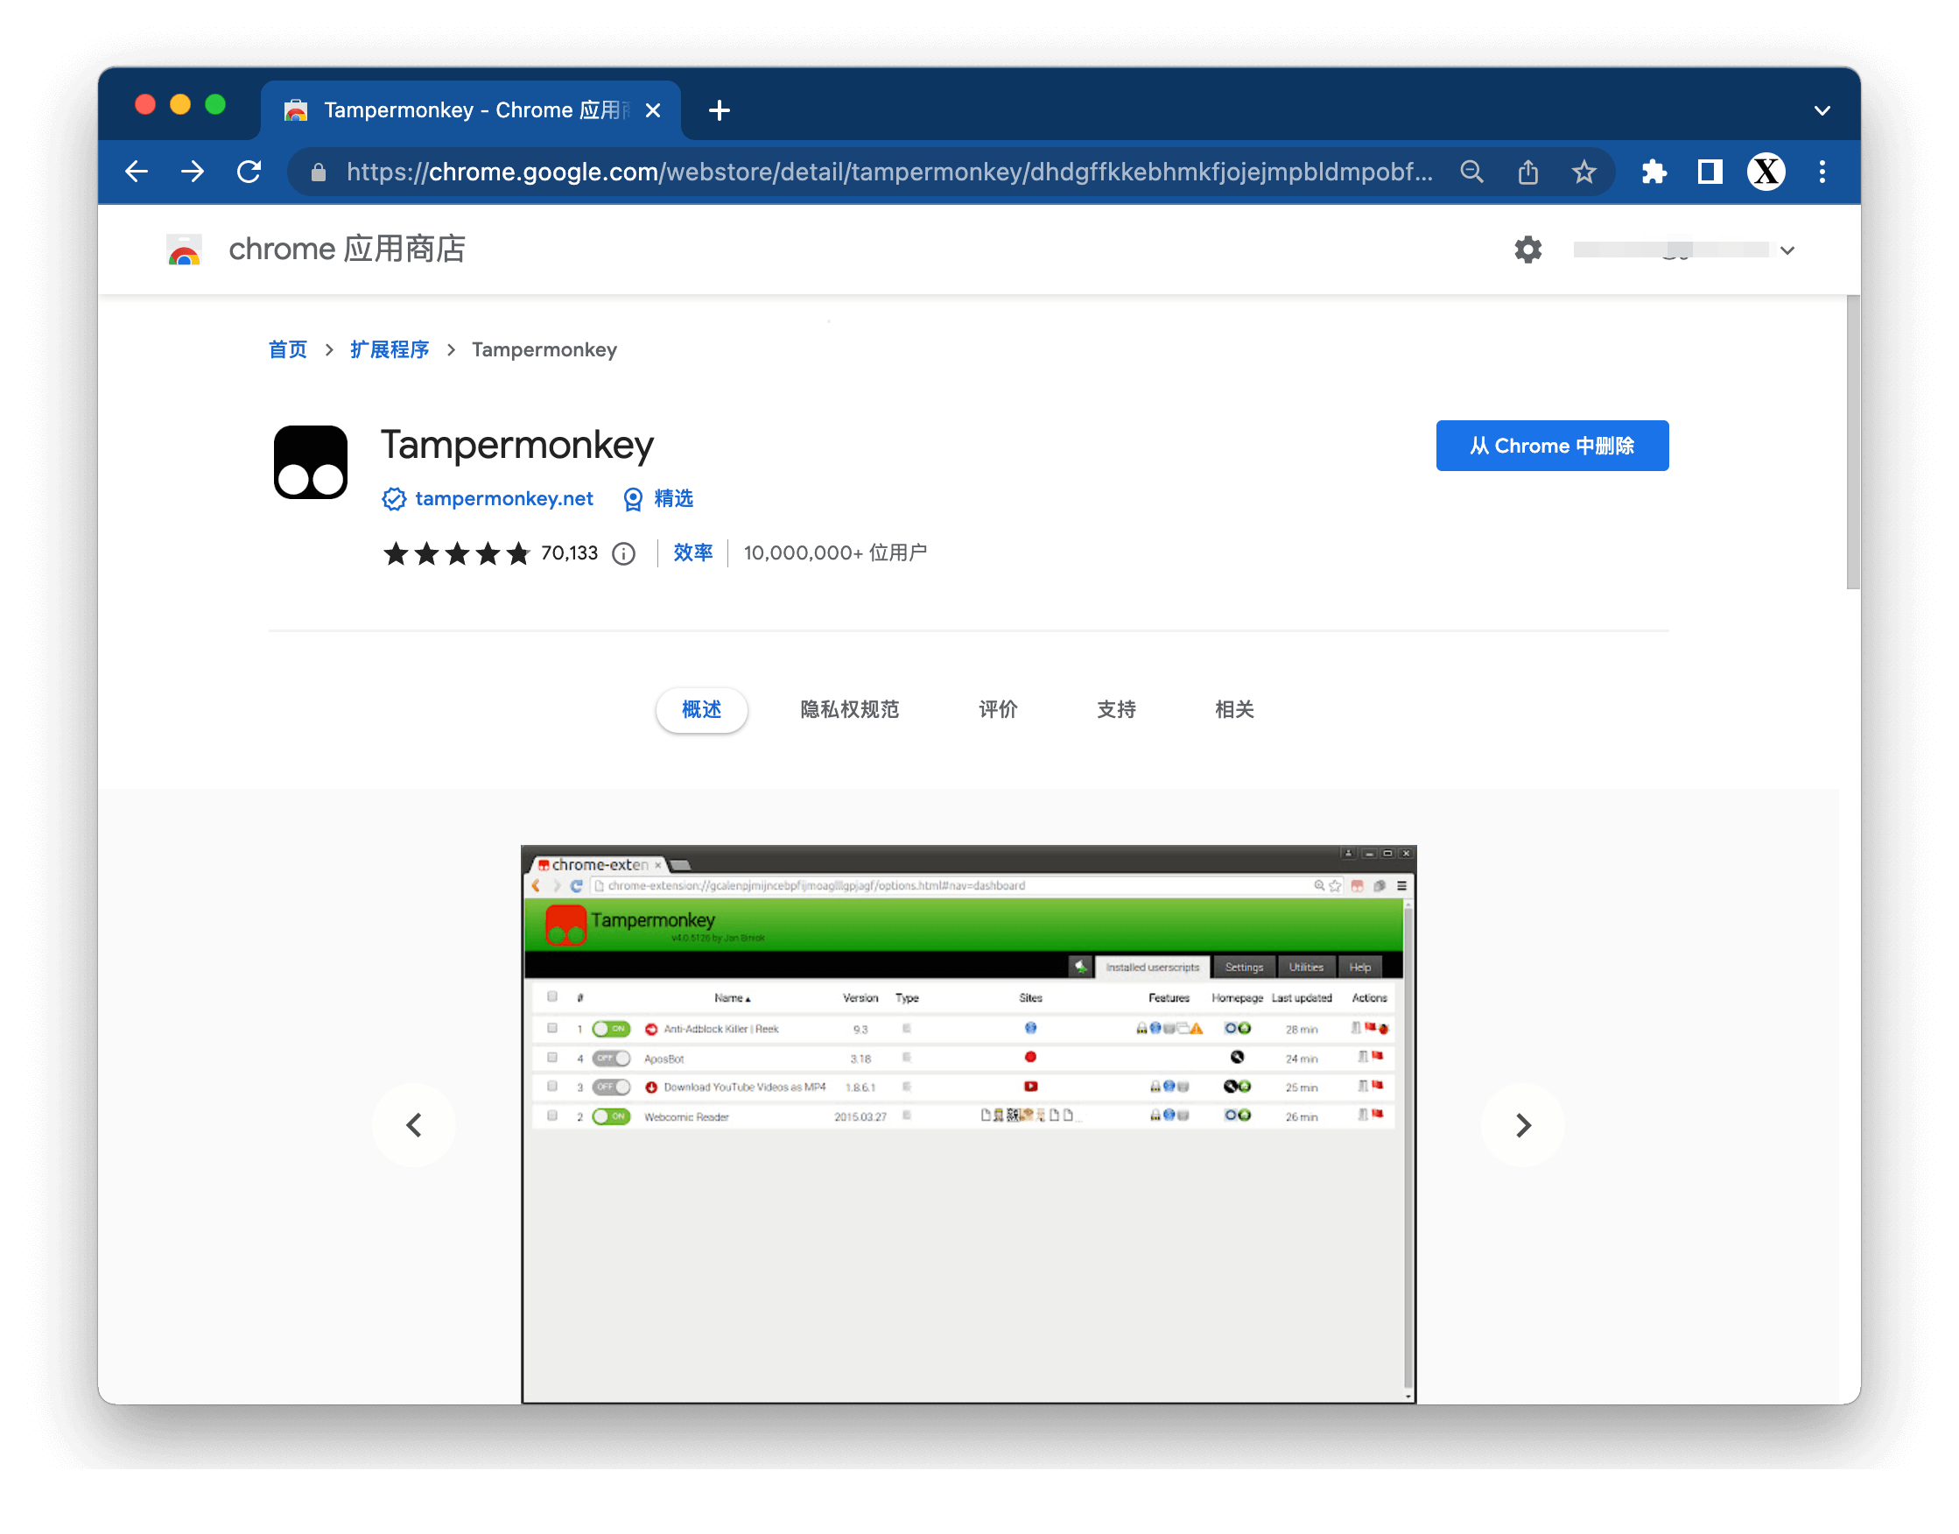Click the five-star rating row
This screenshot has height=1534, width=1959.
(455, 553)
